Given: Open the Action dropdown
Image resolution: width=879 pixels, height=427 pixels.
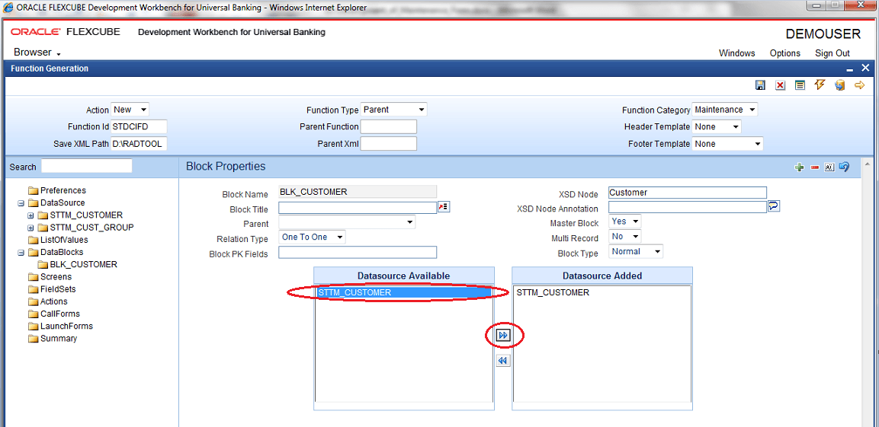Looking at the screenshot, I should tap(130, 110).
